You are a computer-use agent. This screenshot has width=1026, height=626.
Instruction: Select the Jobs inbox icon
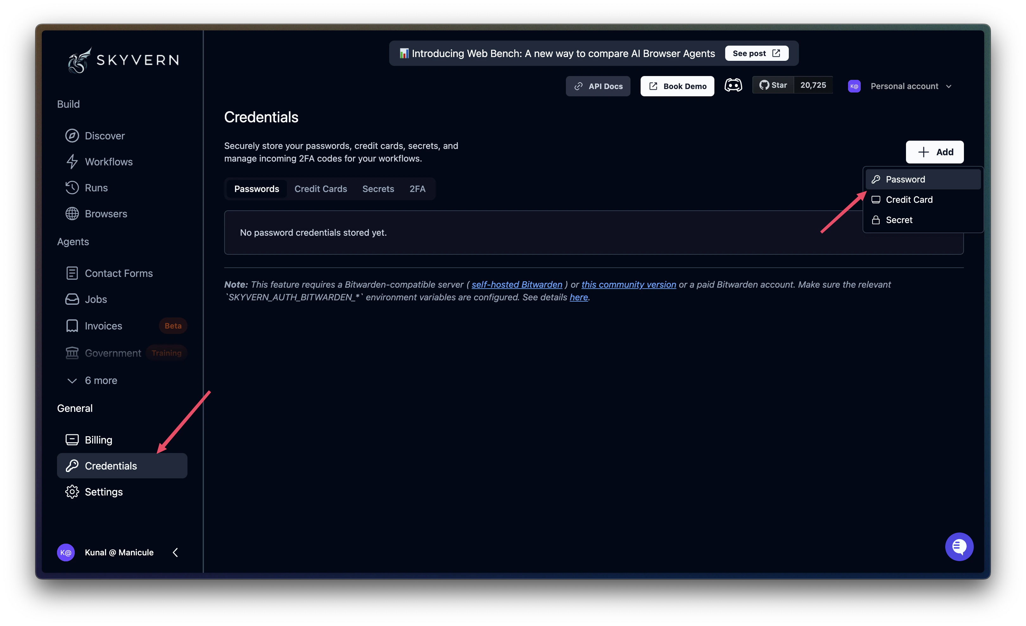tap(72, 299)
